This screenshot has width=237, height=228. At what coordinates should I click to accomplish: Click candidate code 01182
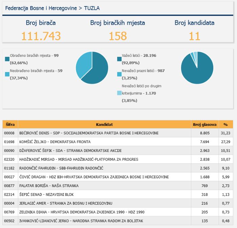pos(9,168)
